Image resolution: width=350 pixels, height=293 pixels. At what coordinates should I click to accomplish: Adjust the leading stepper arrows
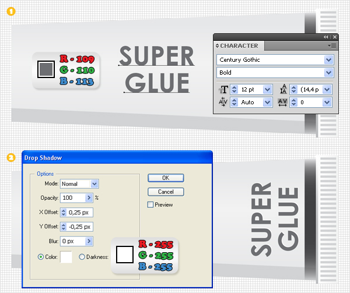pyautogui.click(x=294, y=90)
